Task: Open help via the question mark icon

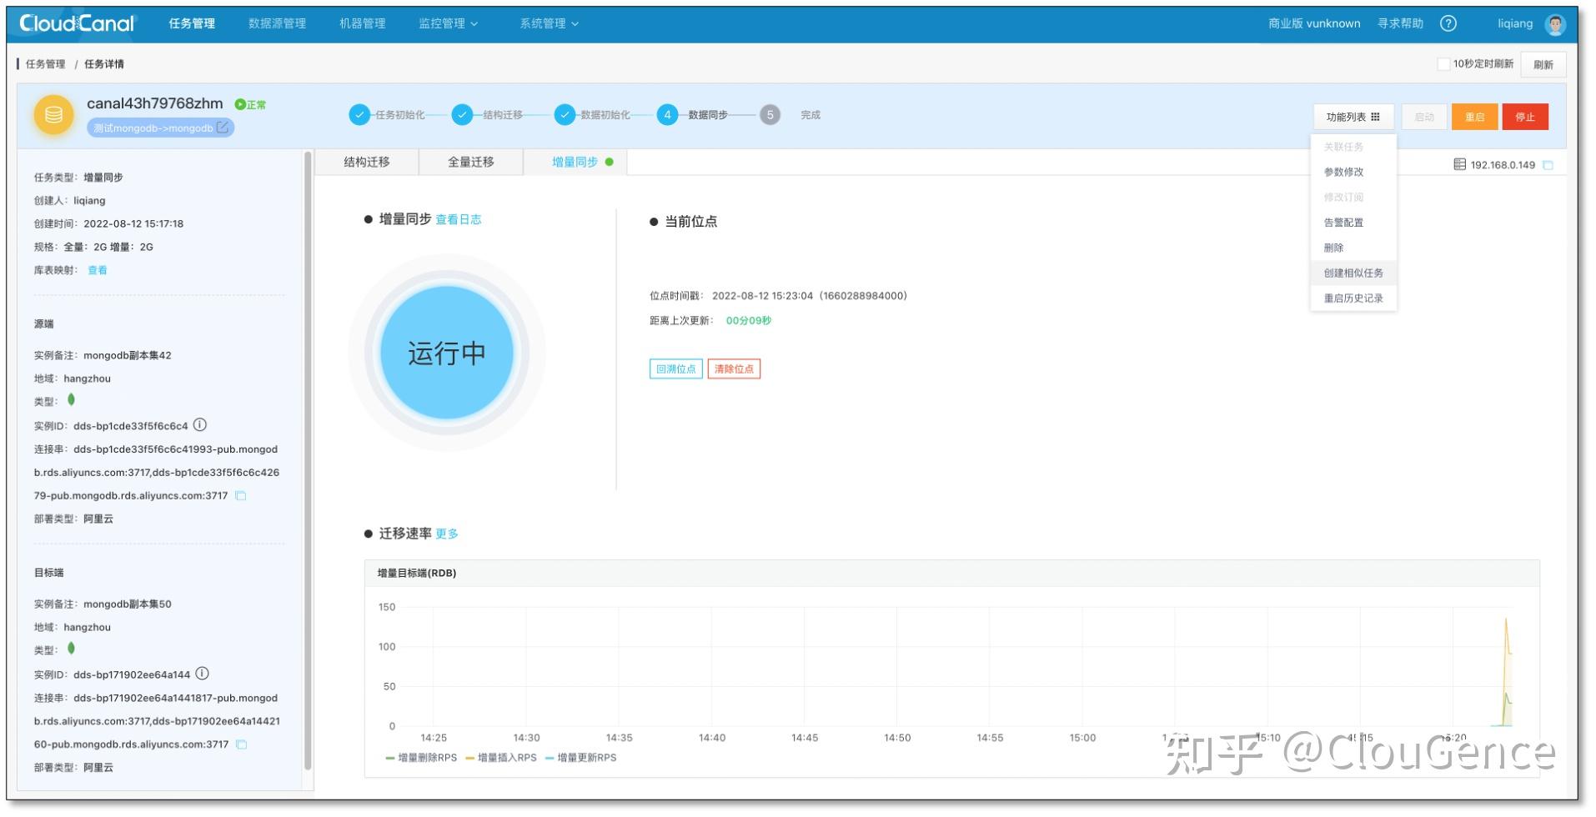Action: (1448, 23)
